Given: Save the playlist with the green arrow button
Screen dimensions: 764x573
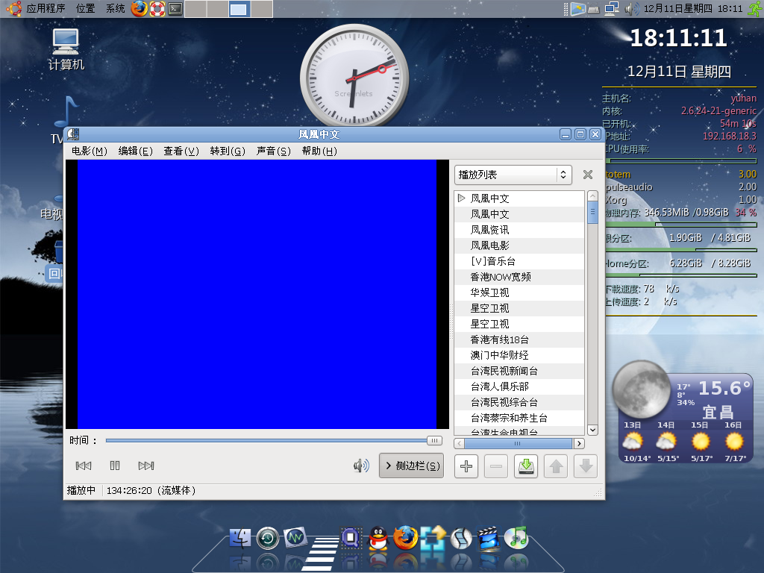Looking at the screenshot, I should (x=526, y=466).
